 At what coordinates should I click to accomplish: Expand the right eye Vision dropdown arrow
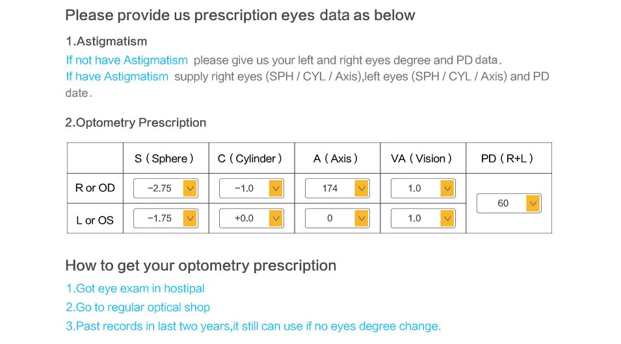pyautogui.click(x=447, y=189)
